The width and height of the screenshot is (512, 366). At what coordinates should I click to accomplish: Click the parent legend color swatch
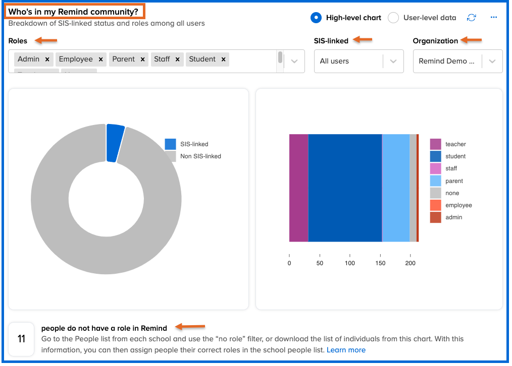coord(435,181)
